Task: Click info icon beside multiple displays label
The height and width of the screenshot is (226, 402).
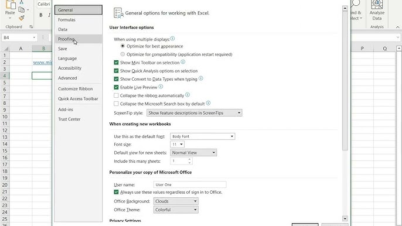Action: tap(172, 39)
